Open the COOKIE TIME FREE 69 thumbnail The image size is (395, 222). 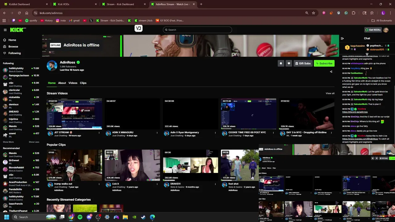[x=249, y=114]
